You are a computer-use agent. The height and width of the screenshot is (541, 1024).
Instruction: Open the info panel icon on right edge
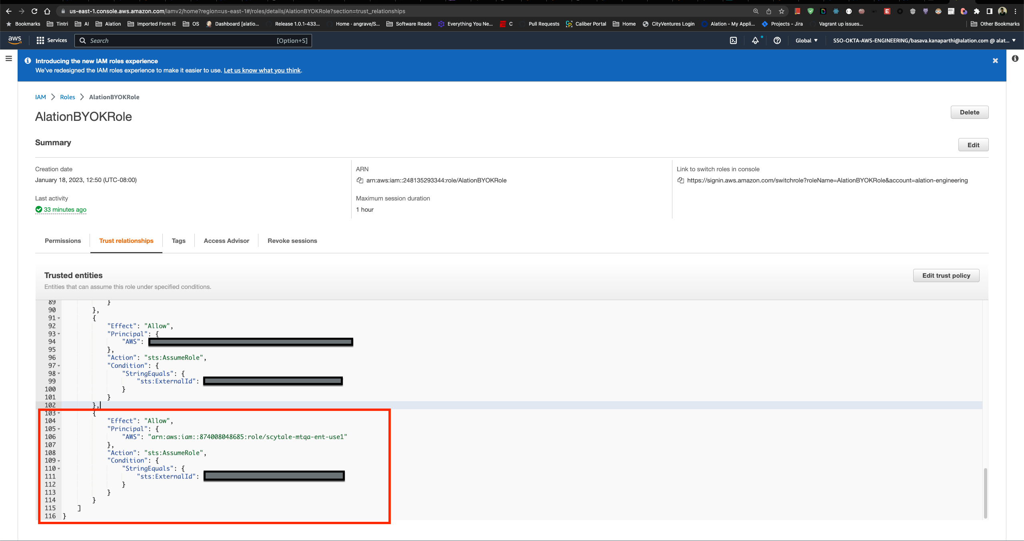(1015, 58)
